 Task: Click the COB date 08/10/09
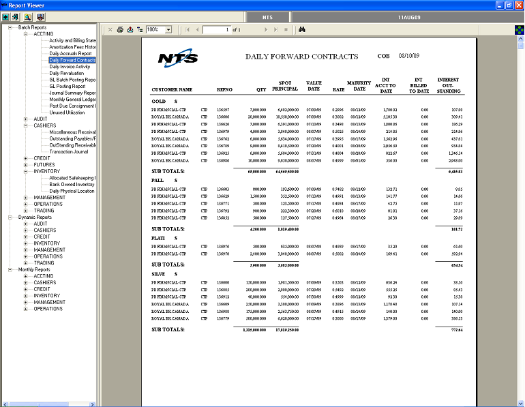(409, 56)
